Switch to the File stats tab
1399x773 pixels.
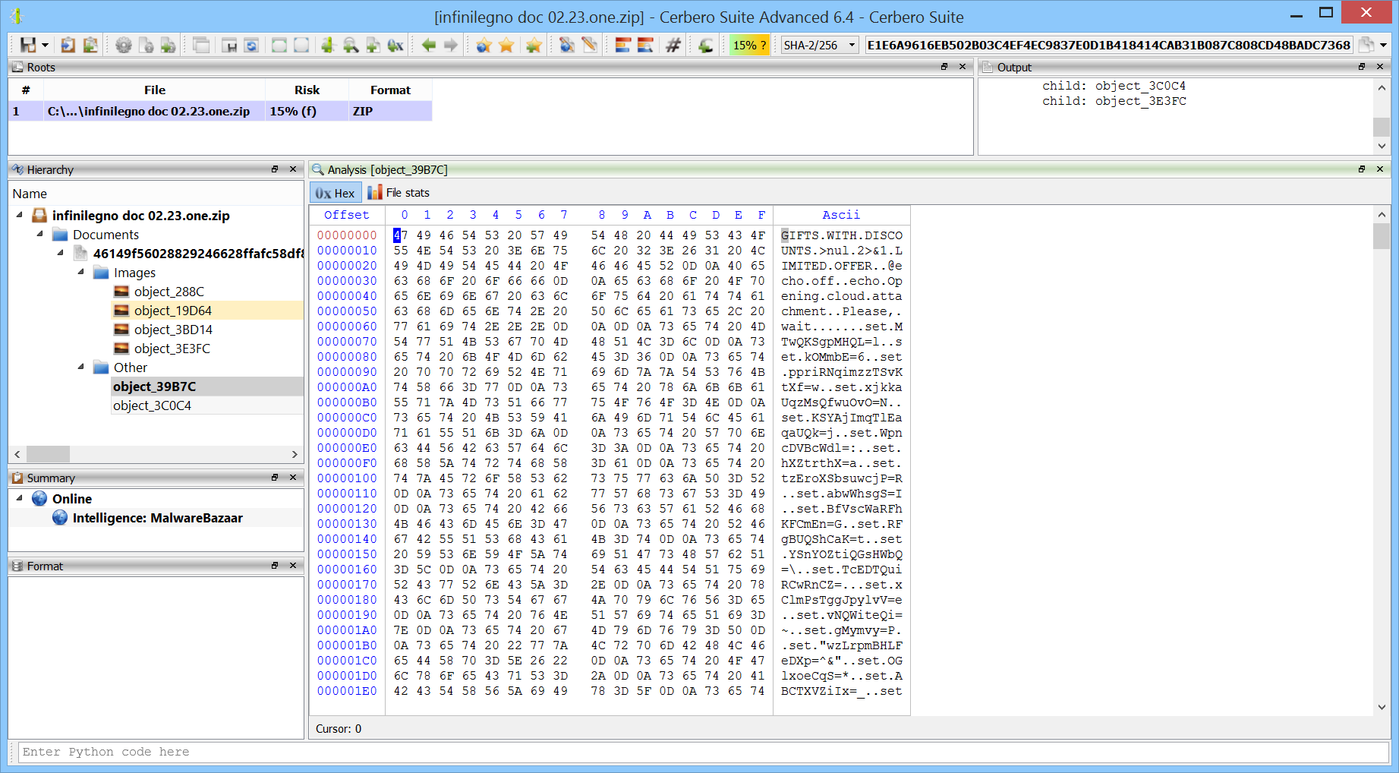[399, 193]
